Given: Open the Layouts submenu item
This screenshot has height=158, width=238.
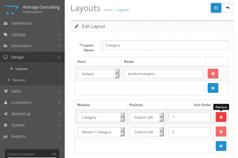Looking at the screenshot, I should [x=32, y=69].
